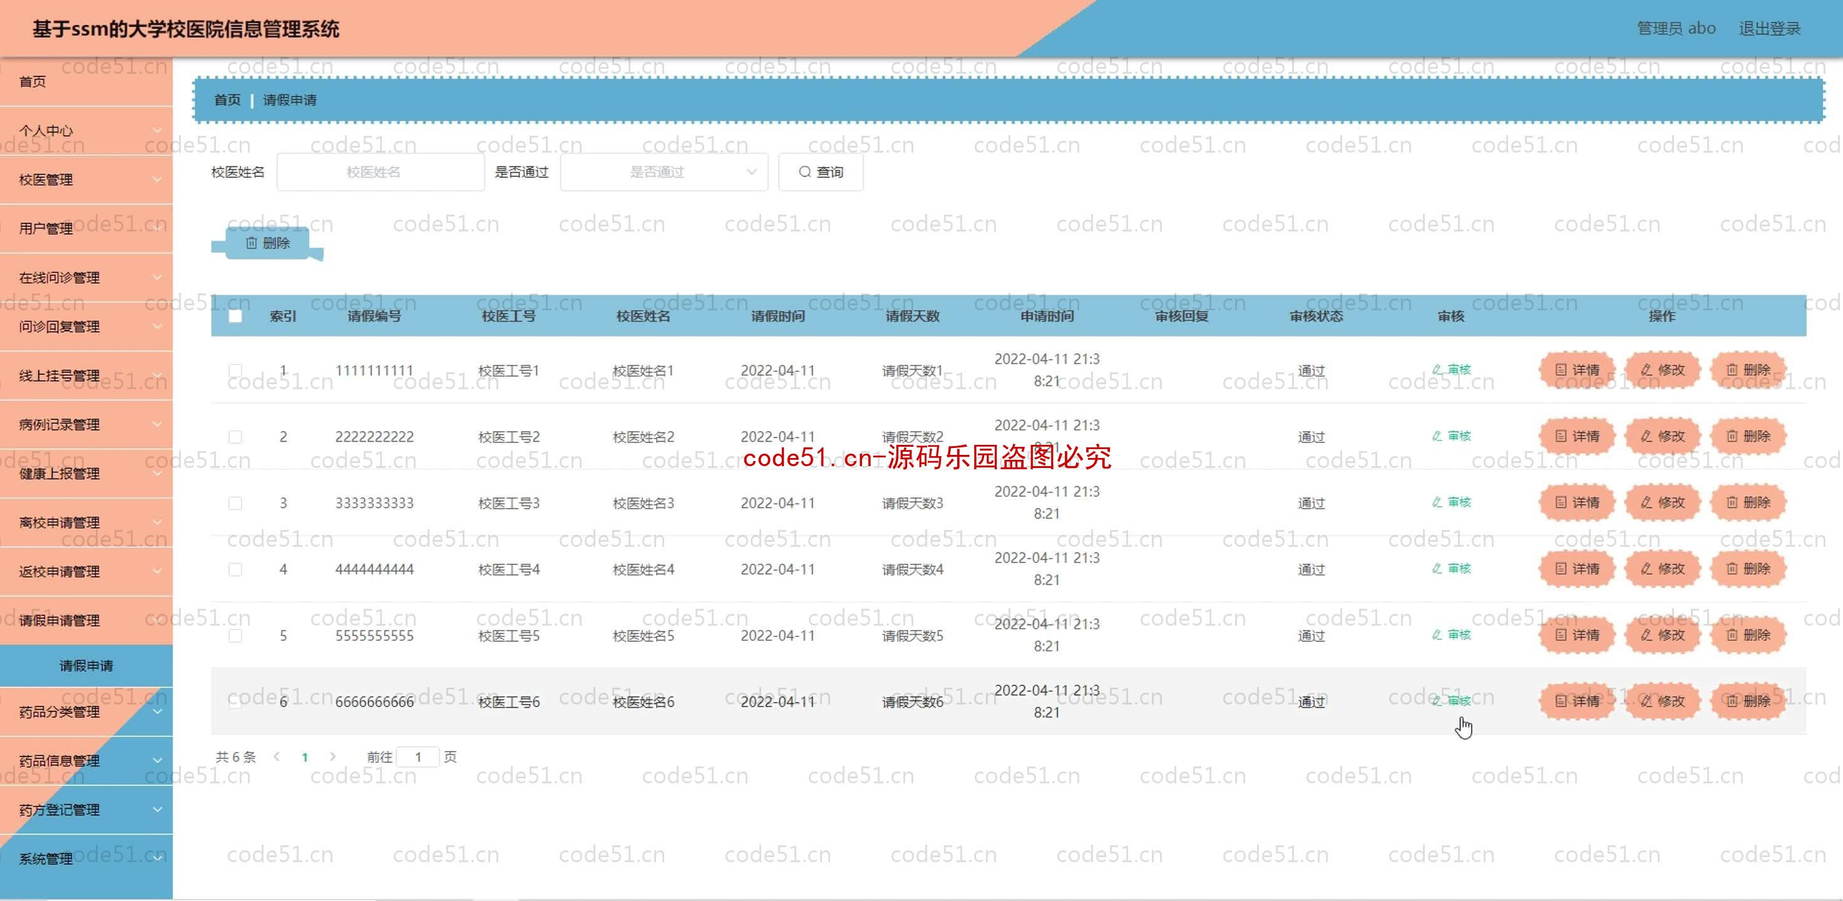Screen dimensions: 1843x901
Task: Delete row 6666666666
Action: tap(1748, 701)
